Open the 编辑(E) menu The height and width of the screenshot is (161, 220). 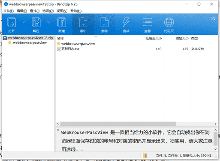coord(22,11)
